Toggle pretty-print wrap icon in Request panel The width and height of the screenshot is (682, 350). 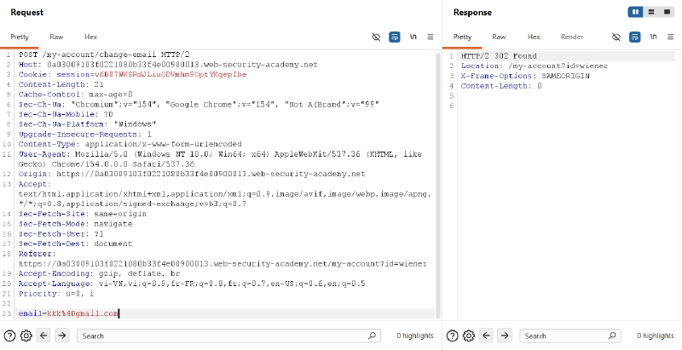point(395,37)
